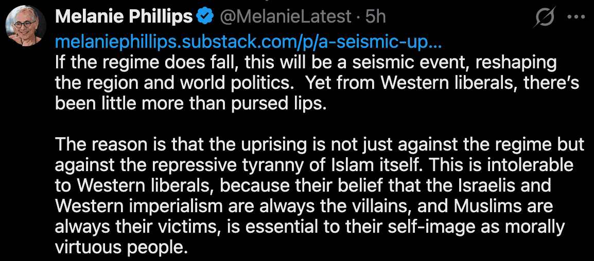Click the line starting "The reason is that"
This screenshot has width=594, height=261.
point(319,144)
